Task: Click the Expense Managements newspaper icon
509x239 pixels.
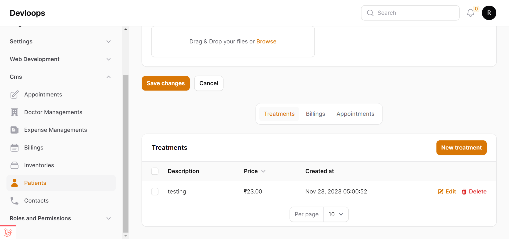Action: [15, 130]
